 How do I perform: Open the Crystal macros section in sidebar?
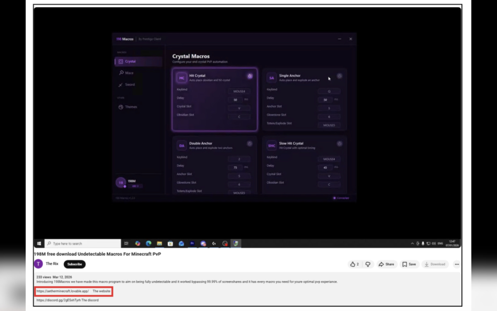pos(138,61)
